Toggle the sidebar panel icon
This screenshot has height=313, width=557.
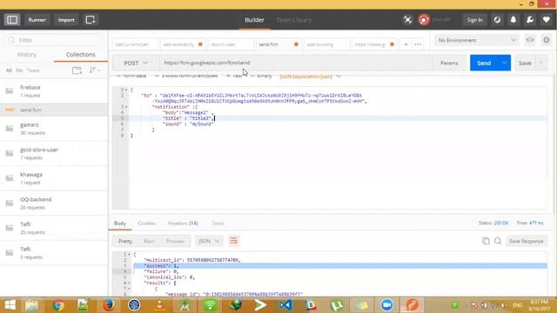point(12,20)
